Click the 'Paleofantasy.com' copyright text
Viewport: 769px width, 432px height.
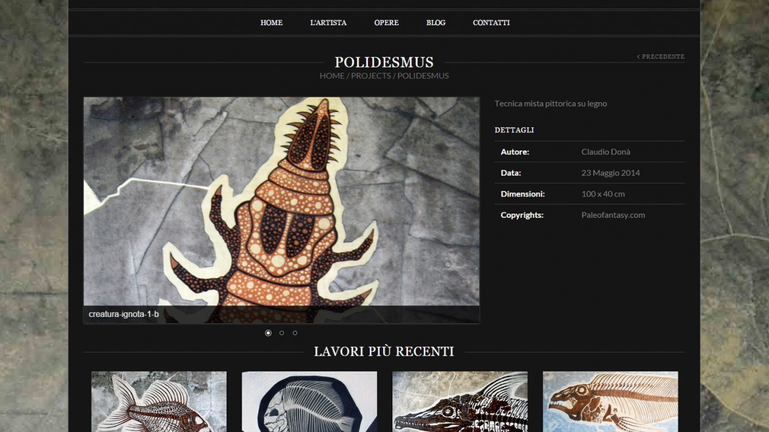click(x=613, y=215)
